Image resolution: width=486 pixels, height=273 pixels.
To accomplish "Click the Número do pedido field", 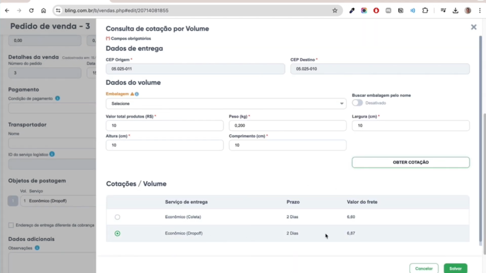I will 45,73.
